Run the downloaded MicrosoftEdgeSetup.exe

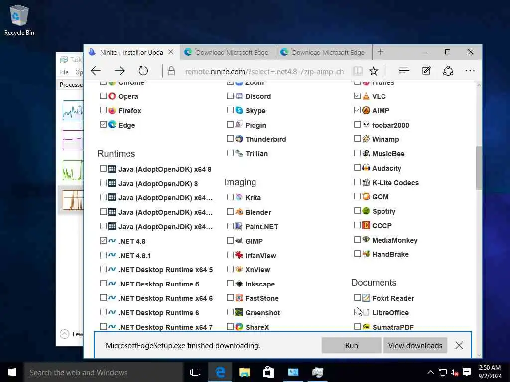[x=351, y=345]
